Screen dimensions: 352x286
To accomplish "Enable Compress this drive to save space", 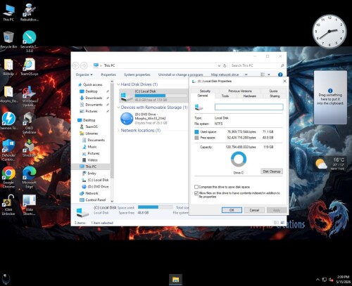I will coord(196,187).
